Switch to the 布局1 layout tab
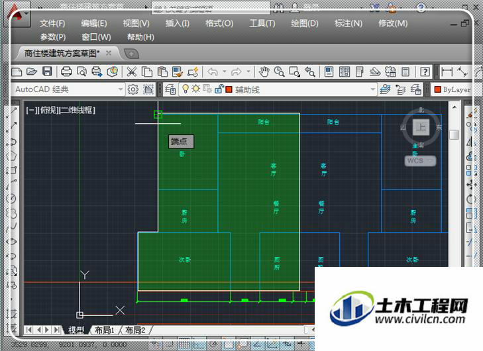483x351 pixels. (105, 330)
